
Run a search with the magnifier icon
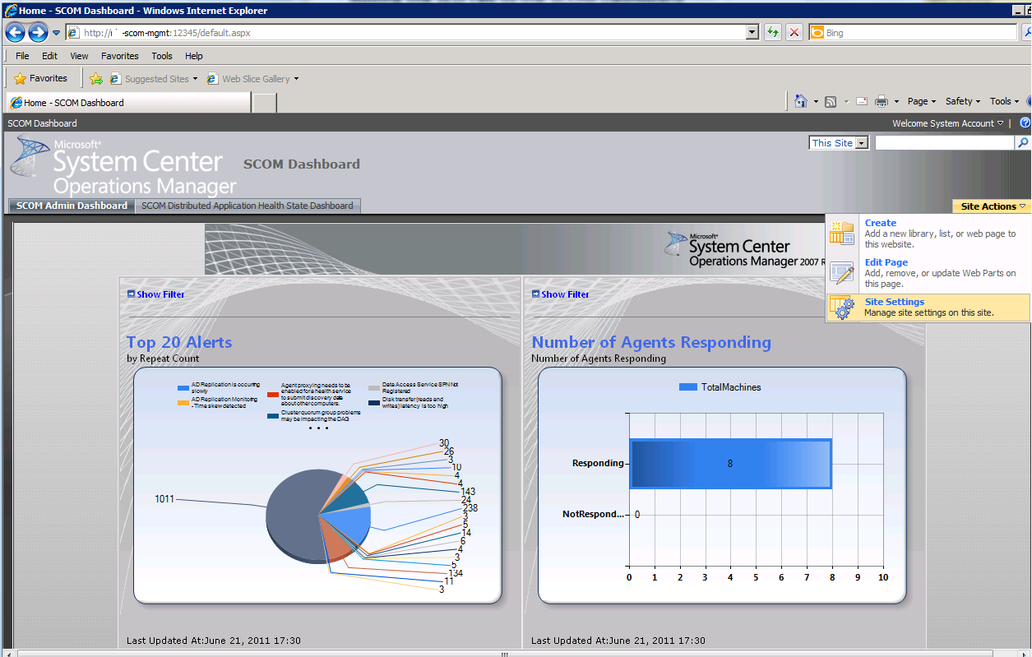click(x=1024, y=141)
